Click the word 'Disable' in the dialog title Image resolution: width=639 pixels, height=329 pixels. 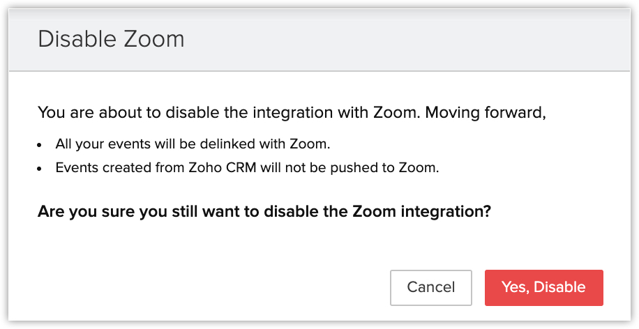click(x=75, y=39)
